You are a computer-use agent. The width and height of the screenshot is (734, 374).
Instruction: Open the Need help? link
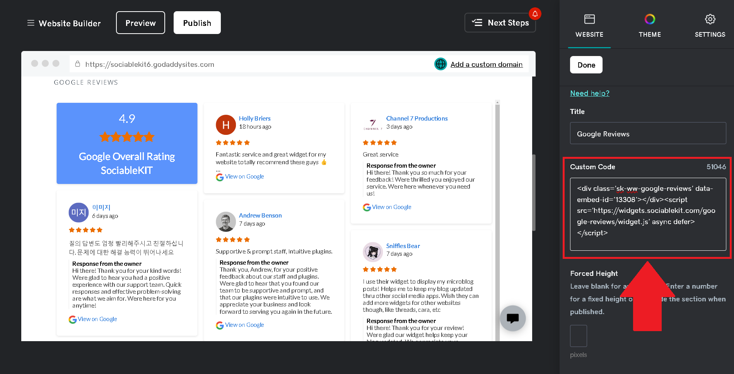590,93
